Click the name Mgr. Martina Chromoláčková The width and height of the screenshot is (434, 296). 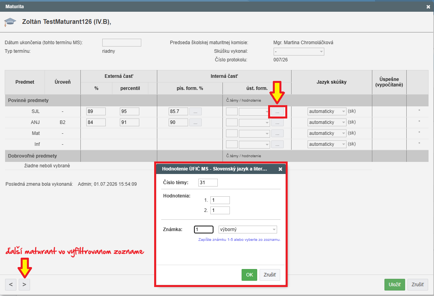[303, 43]
